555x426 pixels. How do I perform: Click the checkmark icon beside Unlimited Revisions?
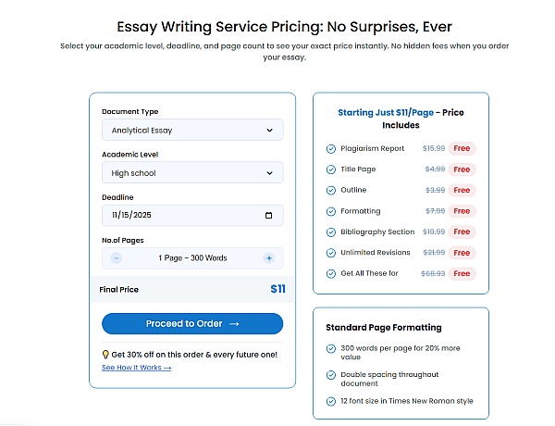(x=331, y=253)
